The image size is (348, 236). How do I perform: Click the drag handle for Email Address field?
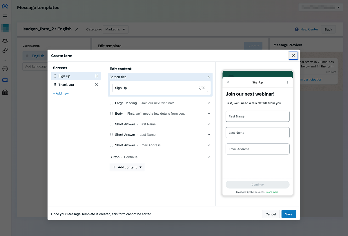[111, 145]
